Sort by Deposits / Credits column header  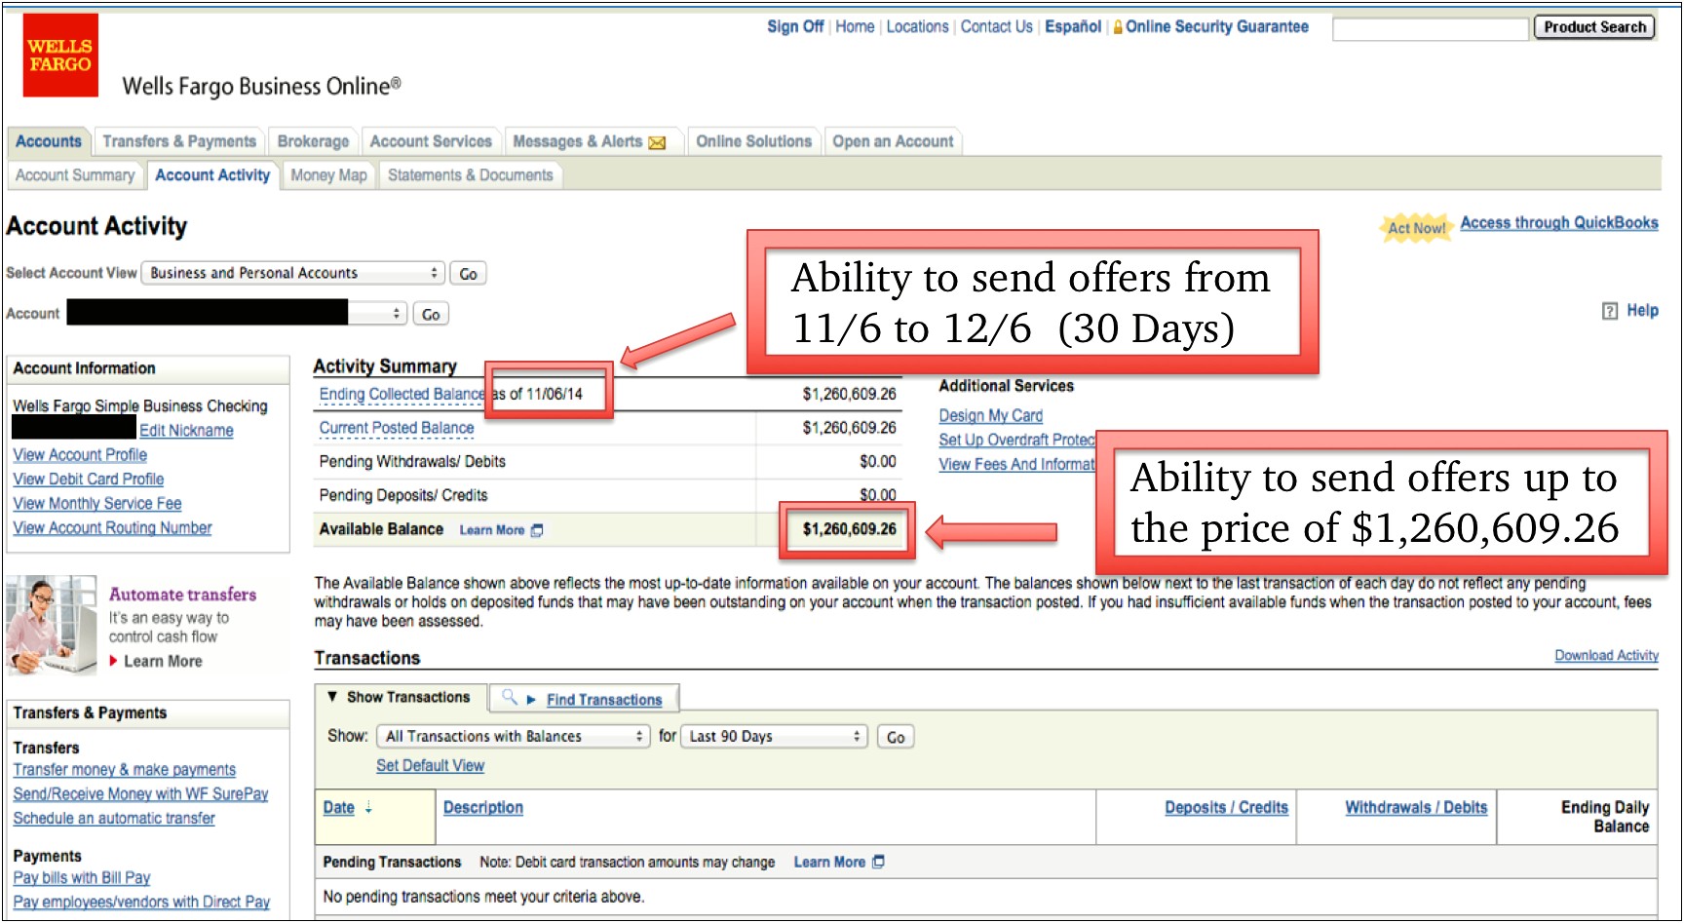[1226, 807]
